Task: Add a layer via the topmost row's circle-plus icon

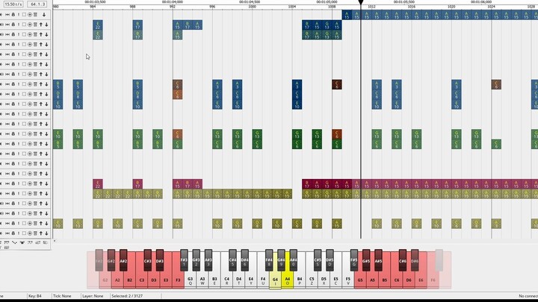Action: pyautogui.click(x=29, y=15)
